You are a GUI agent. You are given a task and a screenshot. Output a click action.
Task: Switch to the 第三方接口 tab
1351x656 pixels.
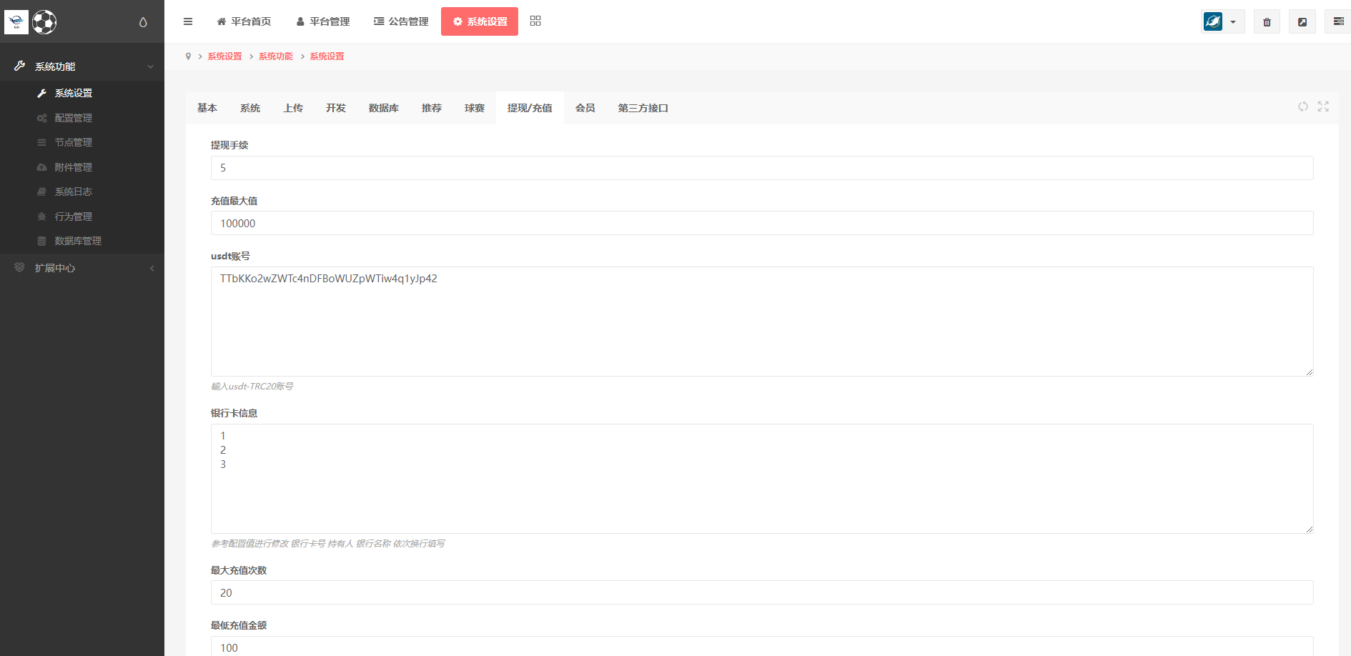click(x=642, y=108)
